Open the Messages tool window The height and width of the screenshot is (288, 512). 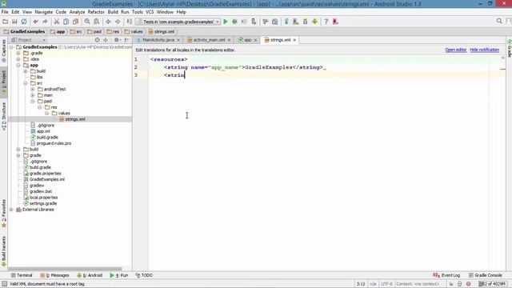point(54,275)
